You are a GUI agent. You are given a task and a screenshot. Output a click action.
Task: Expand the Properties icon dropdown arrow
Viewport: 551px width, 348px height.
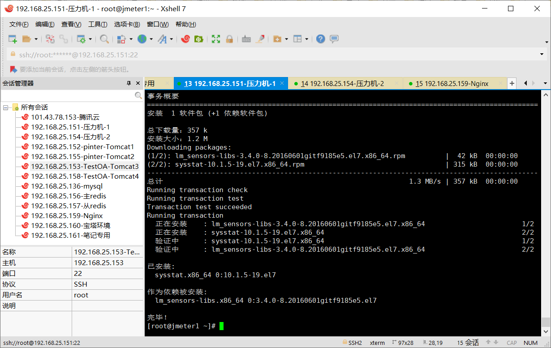90,39
